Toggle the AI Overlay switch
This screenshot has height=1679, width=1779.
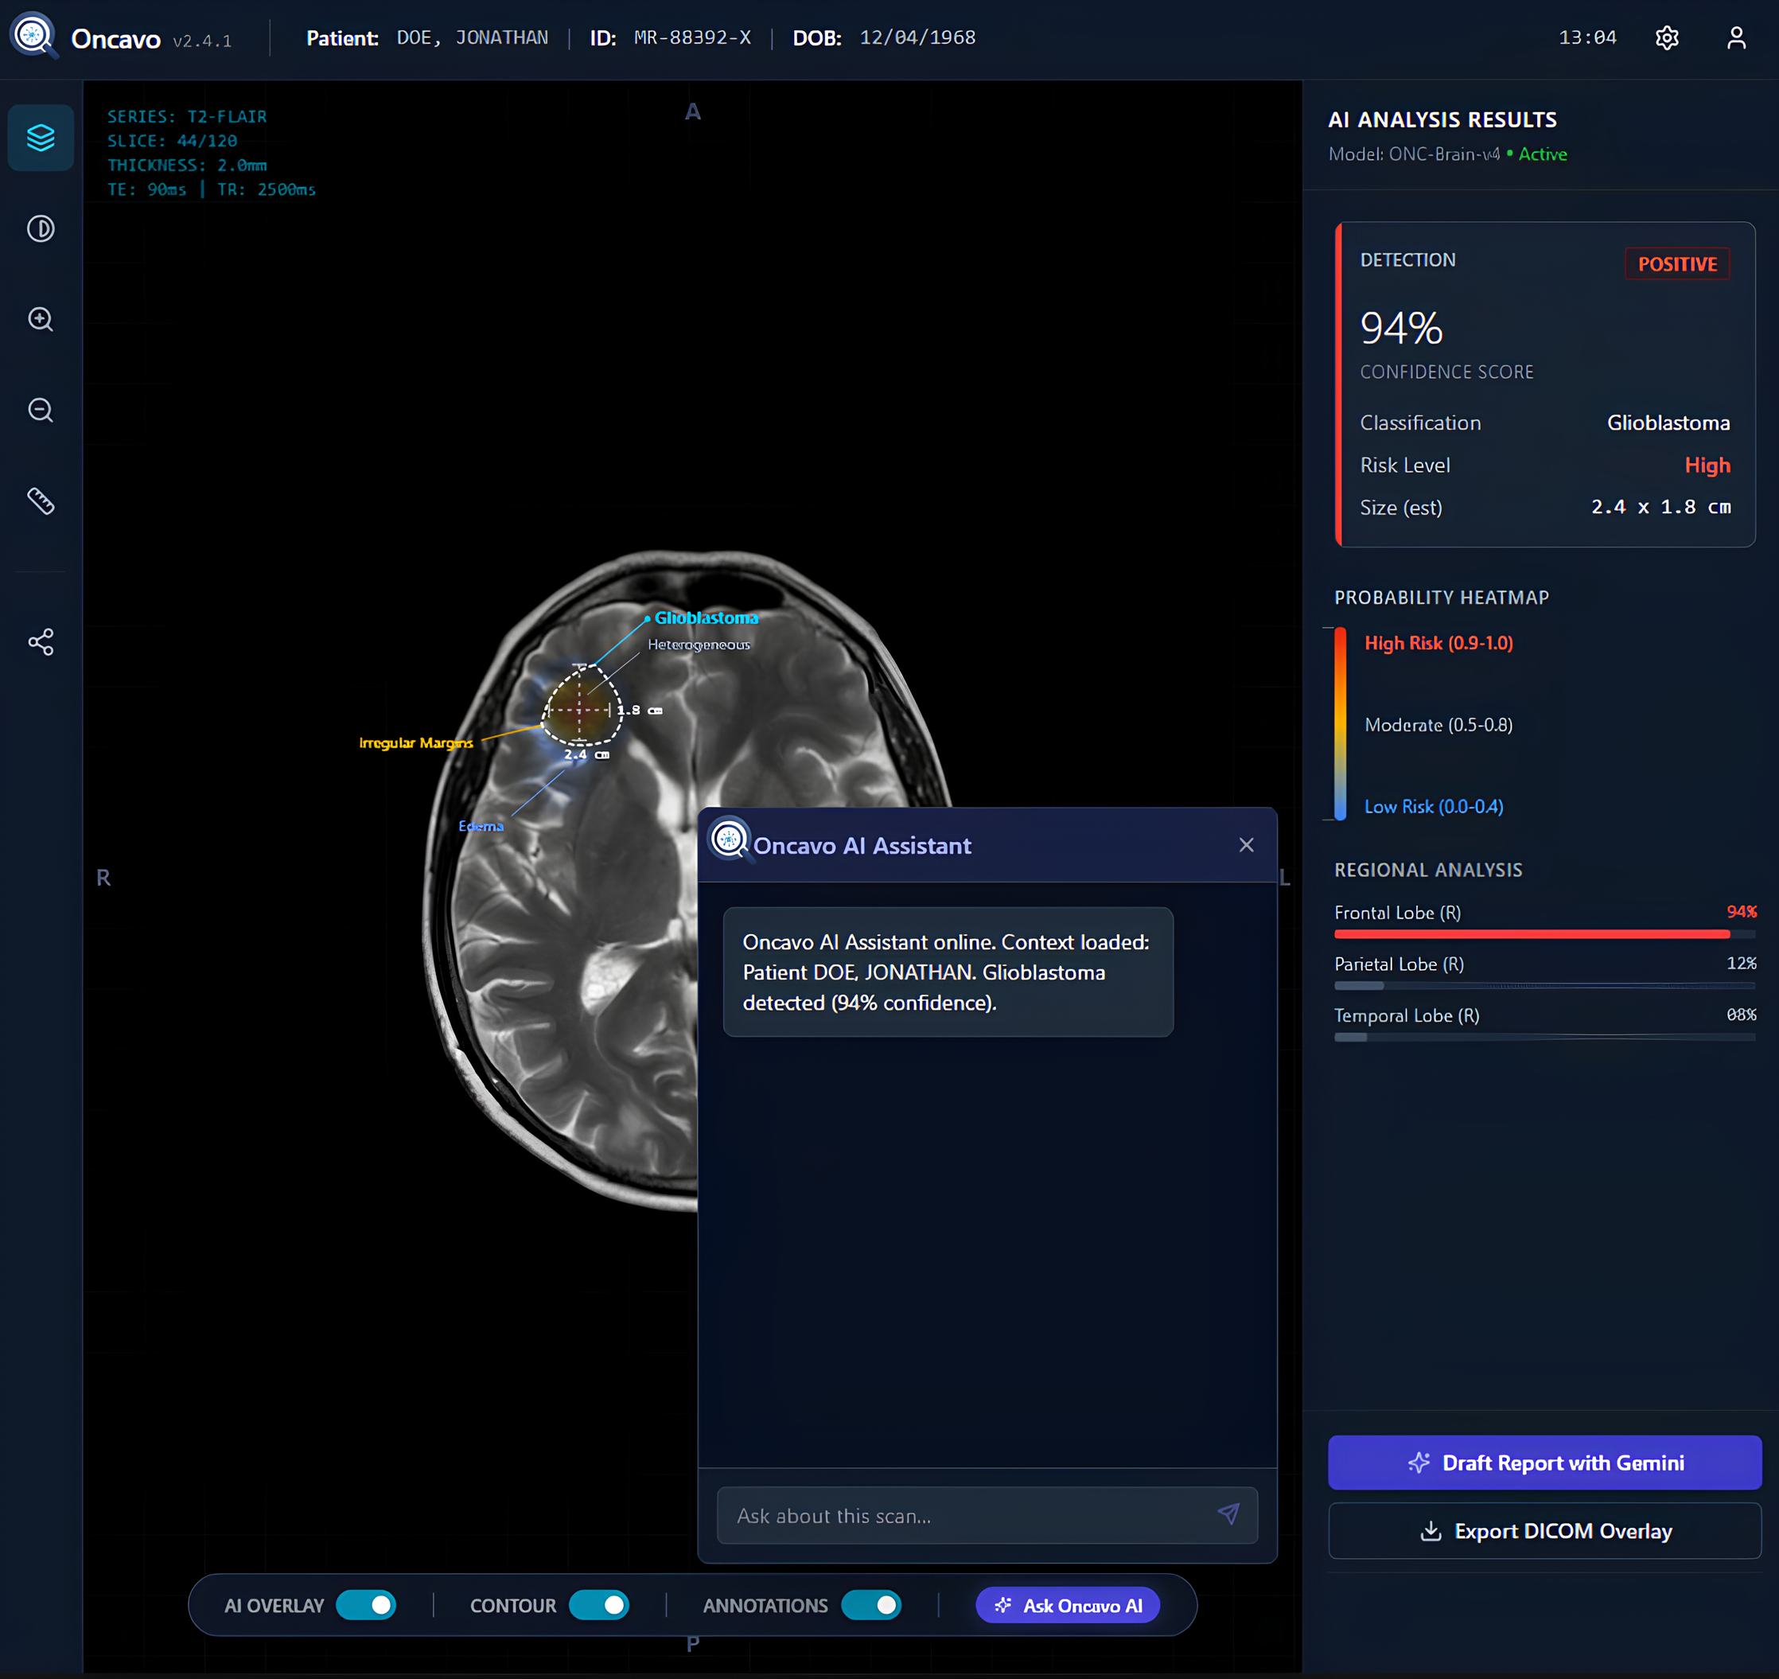click(366, 1605)
